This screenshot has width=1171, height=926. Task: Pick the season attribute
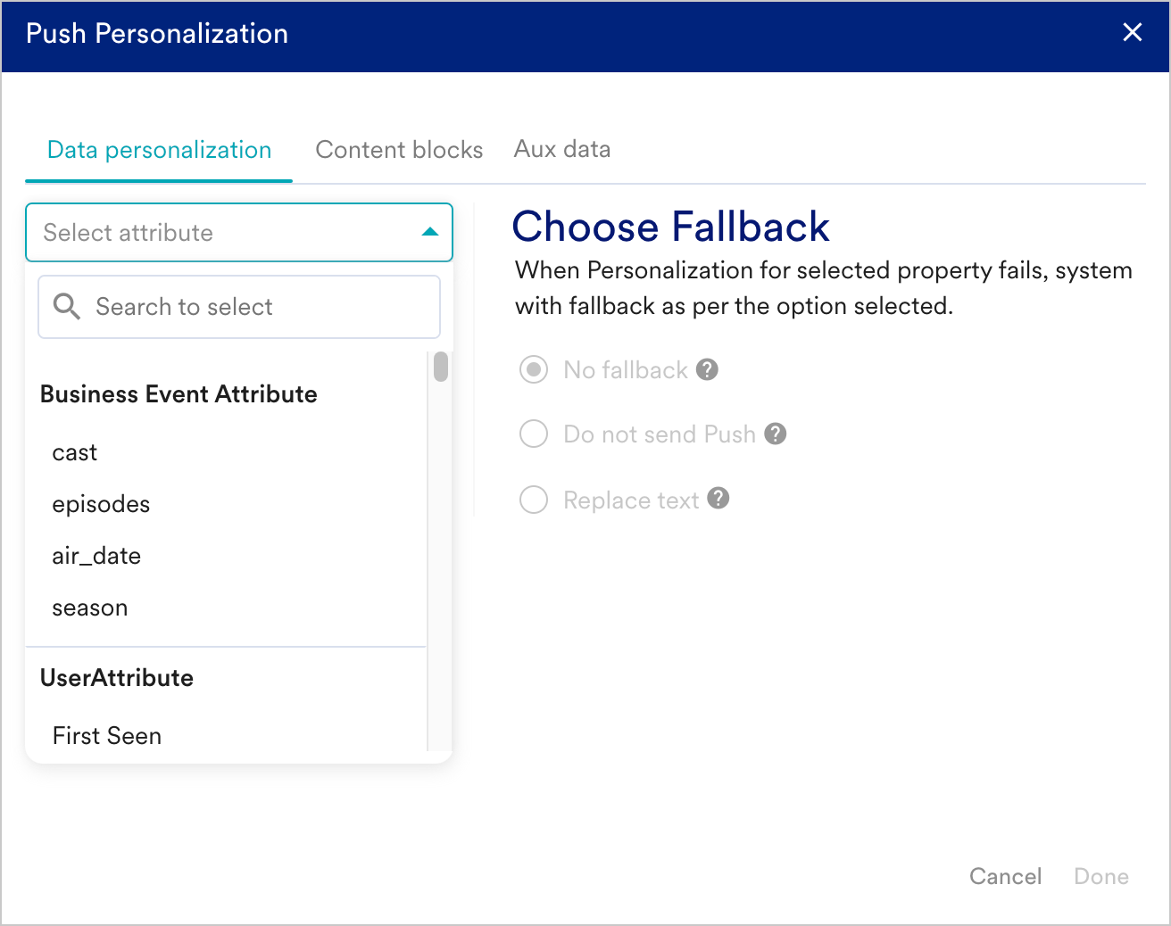(x=90, y=608)
